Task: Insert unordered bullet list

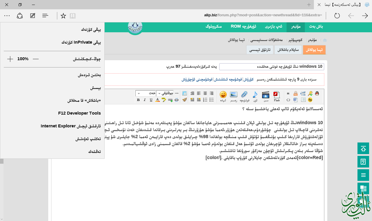Action: tap(212, 100)
